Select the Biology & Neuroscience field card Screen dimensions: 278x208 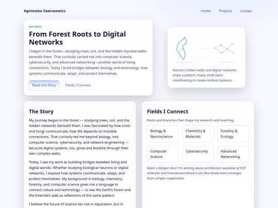pyautogui.click(x=163, y=134)
